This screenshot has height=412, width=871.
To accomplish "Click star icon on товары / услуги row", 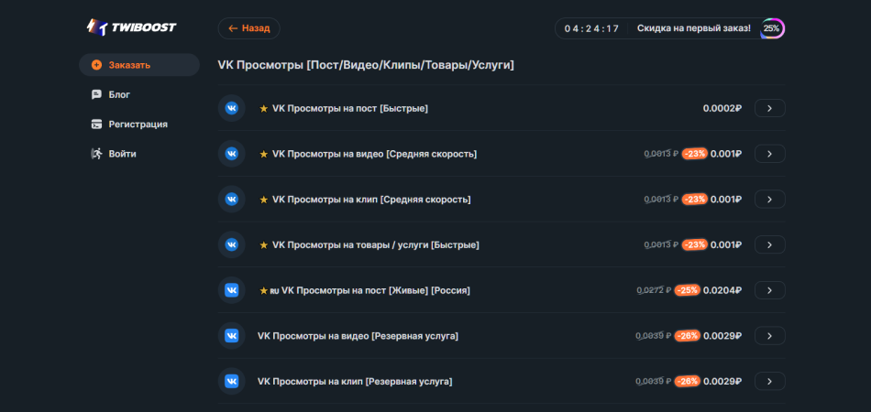I will 264,244.
